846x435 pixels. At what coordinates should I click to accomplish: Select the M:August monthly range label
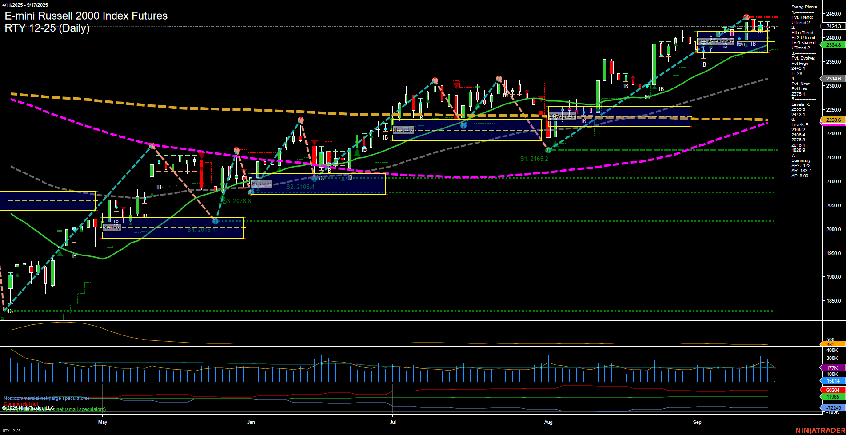[562, 116]
